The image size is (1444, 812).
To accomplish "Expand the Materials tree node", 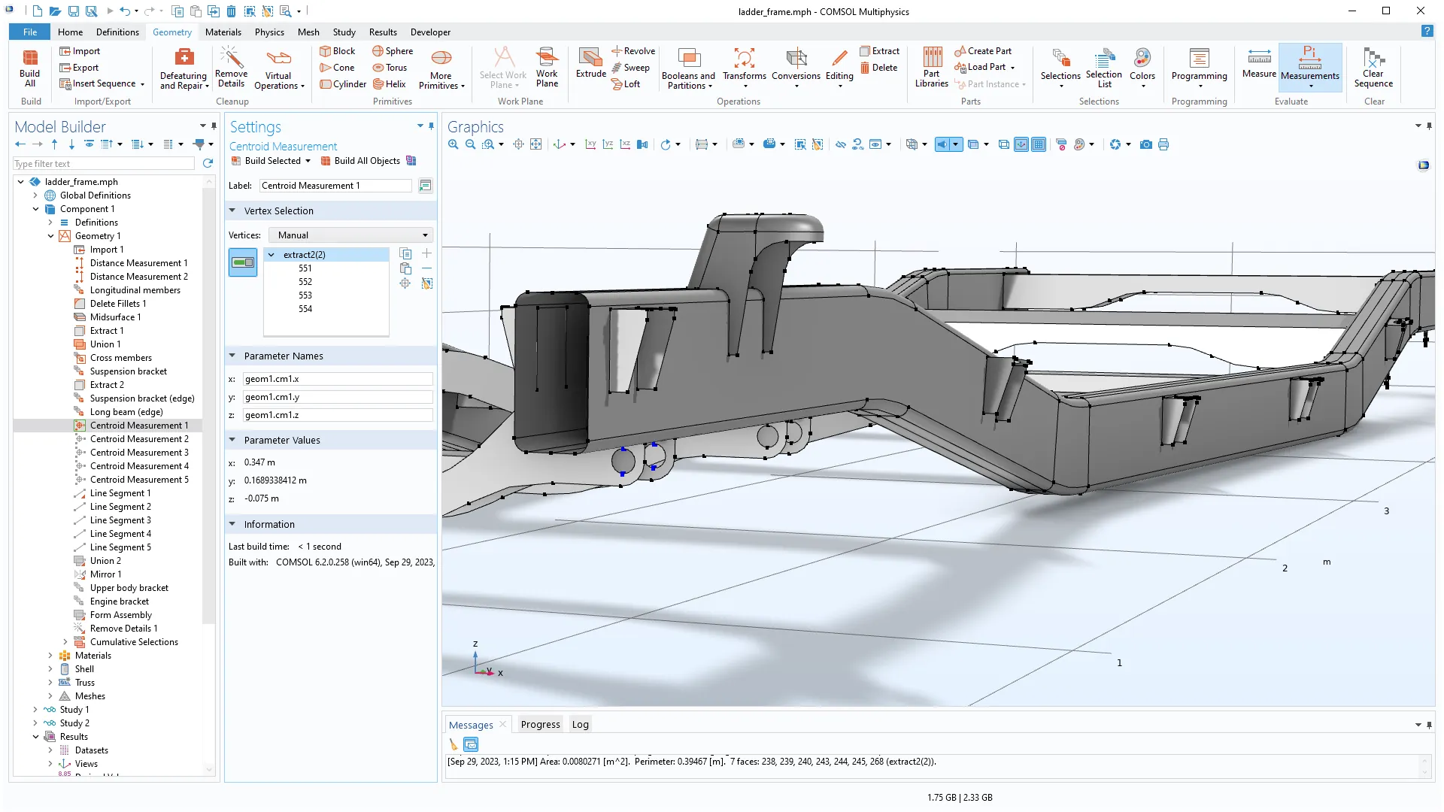I will tap(50, 656).
